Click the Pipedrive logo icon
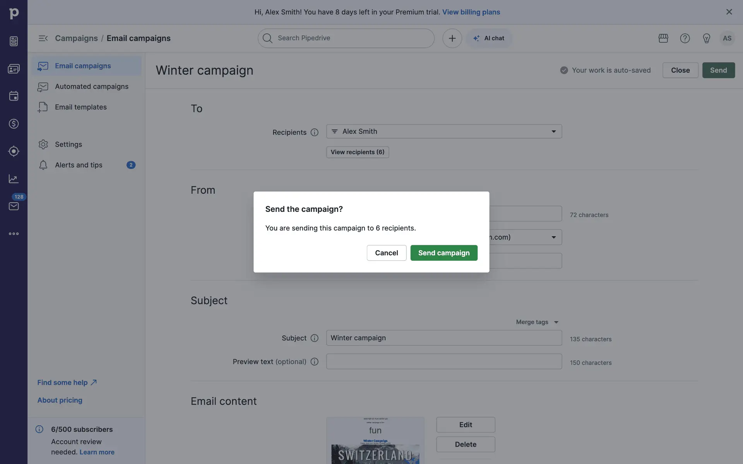The height and width of the screenshot is (464, 743). pyautogui.click(x=14, y=14)
